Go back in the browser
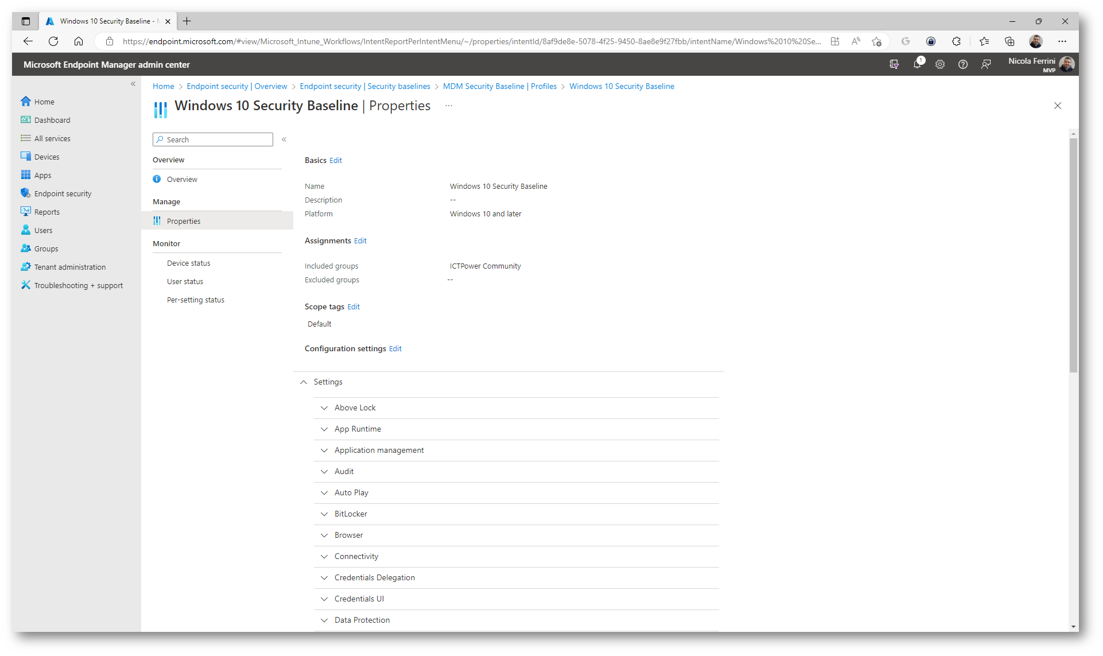Image resolution: width=1103 pixels, height=656 pixels. click(28, 41)
